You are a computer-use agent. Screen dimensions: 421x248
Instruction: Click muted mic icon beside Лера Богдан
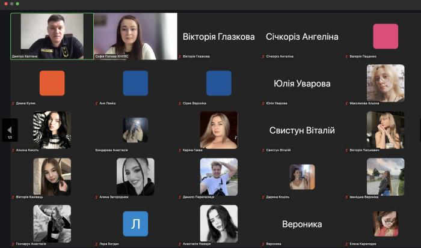96,244
